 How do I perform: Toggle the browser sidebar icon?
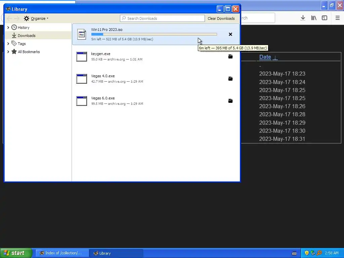(x=325, y=18)
